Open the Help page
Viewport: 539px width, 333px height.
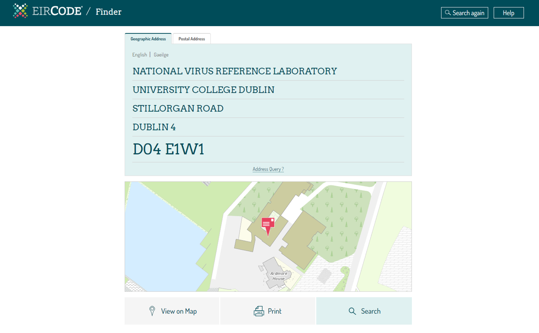click(x=508, y=13)
